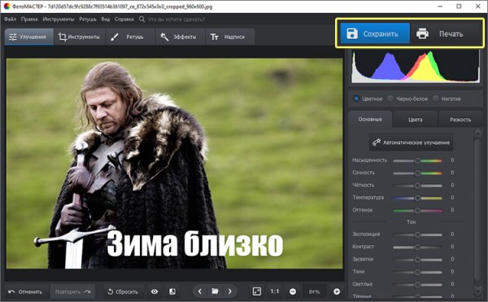The height and width of the screenshot is (302, 488).
Task: Click the Экспозиция value 0
Action: [452, 234]
